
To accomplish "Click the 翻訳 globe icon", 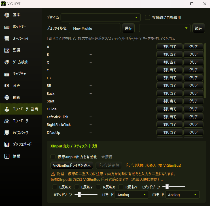I will click(x=7, y=97).
